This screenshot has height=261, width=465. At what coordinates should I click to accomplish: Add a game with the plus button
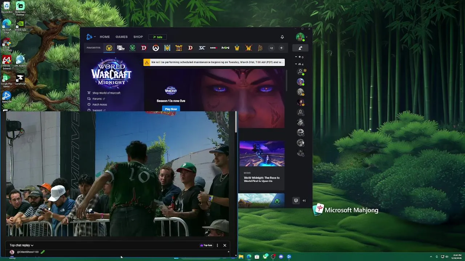tap(281, 48)
